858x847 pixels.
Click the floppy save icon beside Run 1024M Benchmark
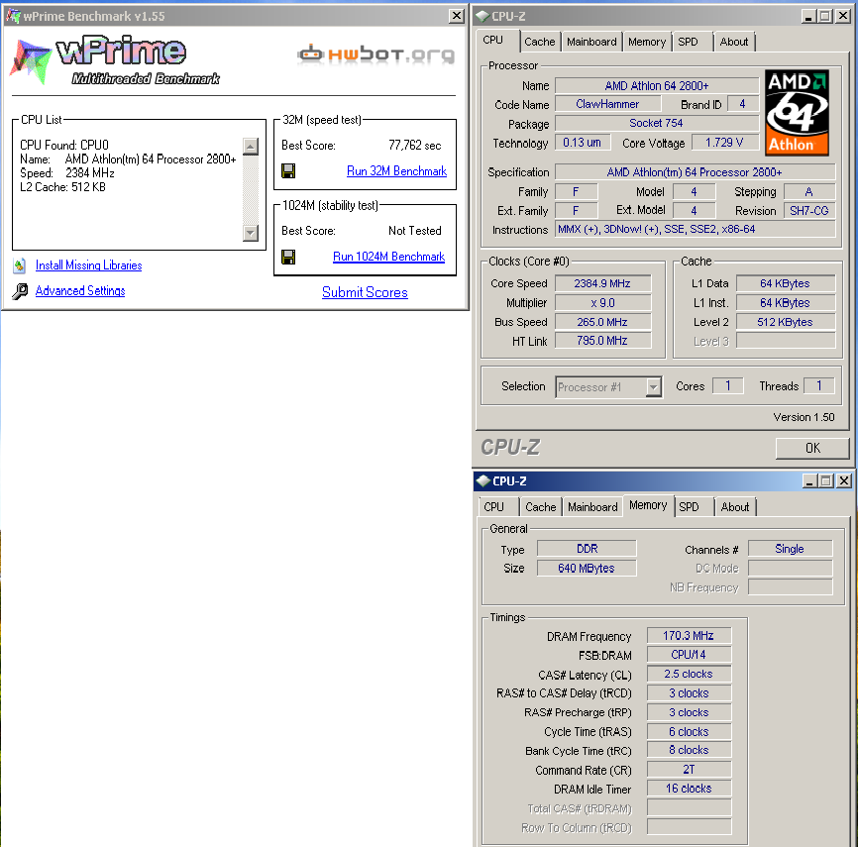click(x=288, y=257)
